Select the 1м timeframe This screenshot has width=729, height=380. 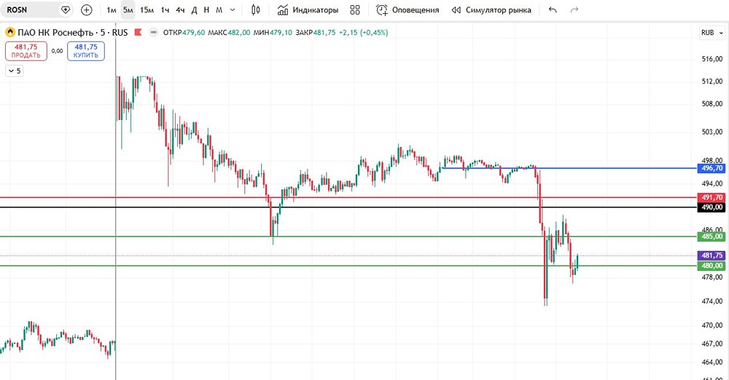tap(111, 9)
